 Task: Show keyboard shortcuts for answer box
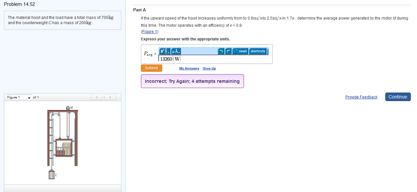click(x=258, y=51)
